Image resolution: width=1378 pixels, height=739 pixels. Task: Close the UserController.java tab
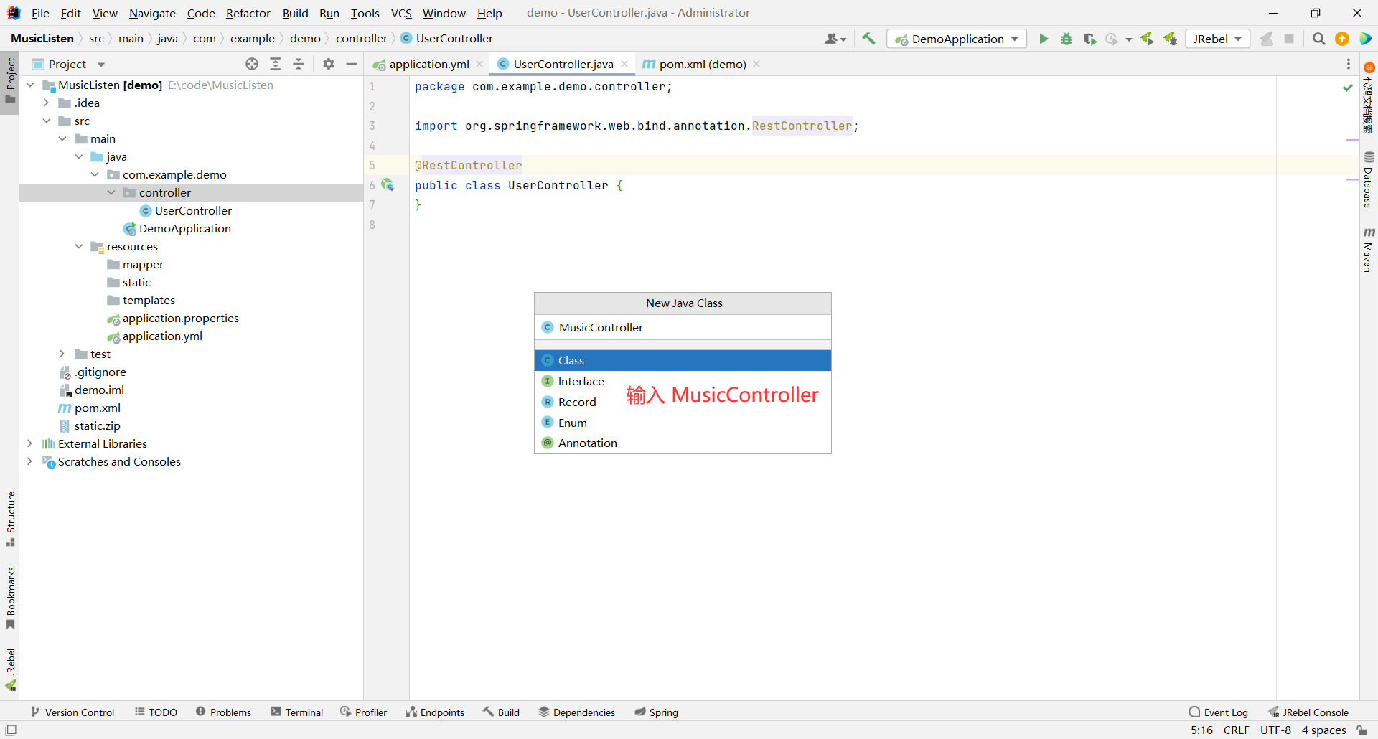[x=624, y=64]
